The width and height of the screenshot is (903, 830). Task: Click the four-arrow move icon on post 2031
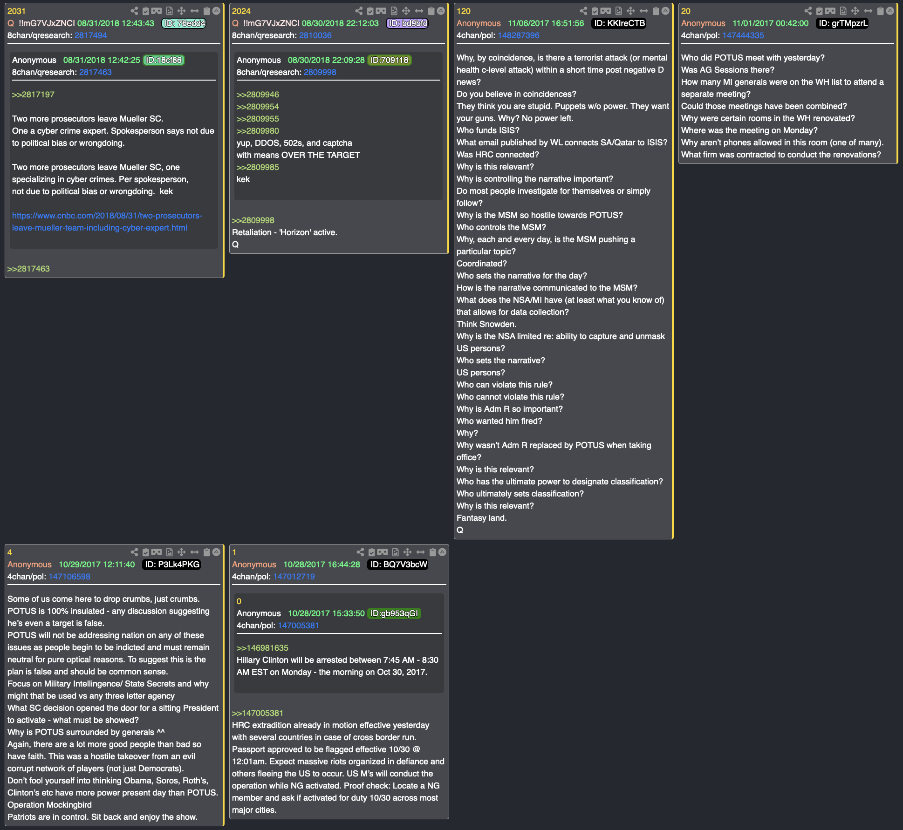(x=182, y=11)
